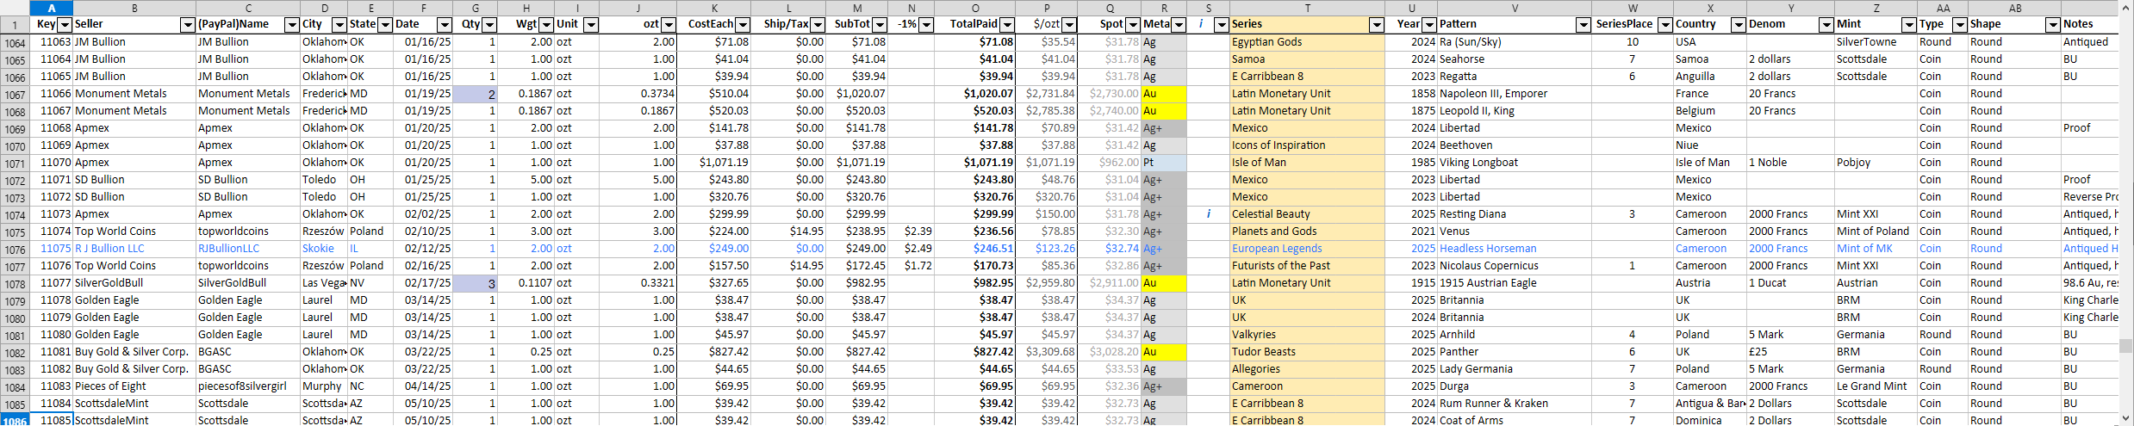Select the 'Napoleon III, Emporer' pattern cell
Viewport: 2134px width, 426px height.
[1515, 94]
